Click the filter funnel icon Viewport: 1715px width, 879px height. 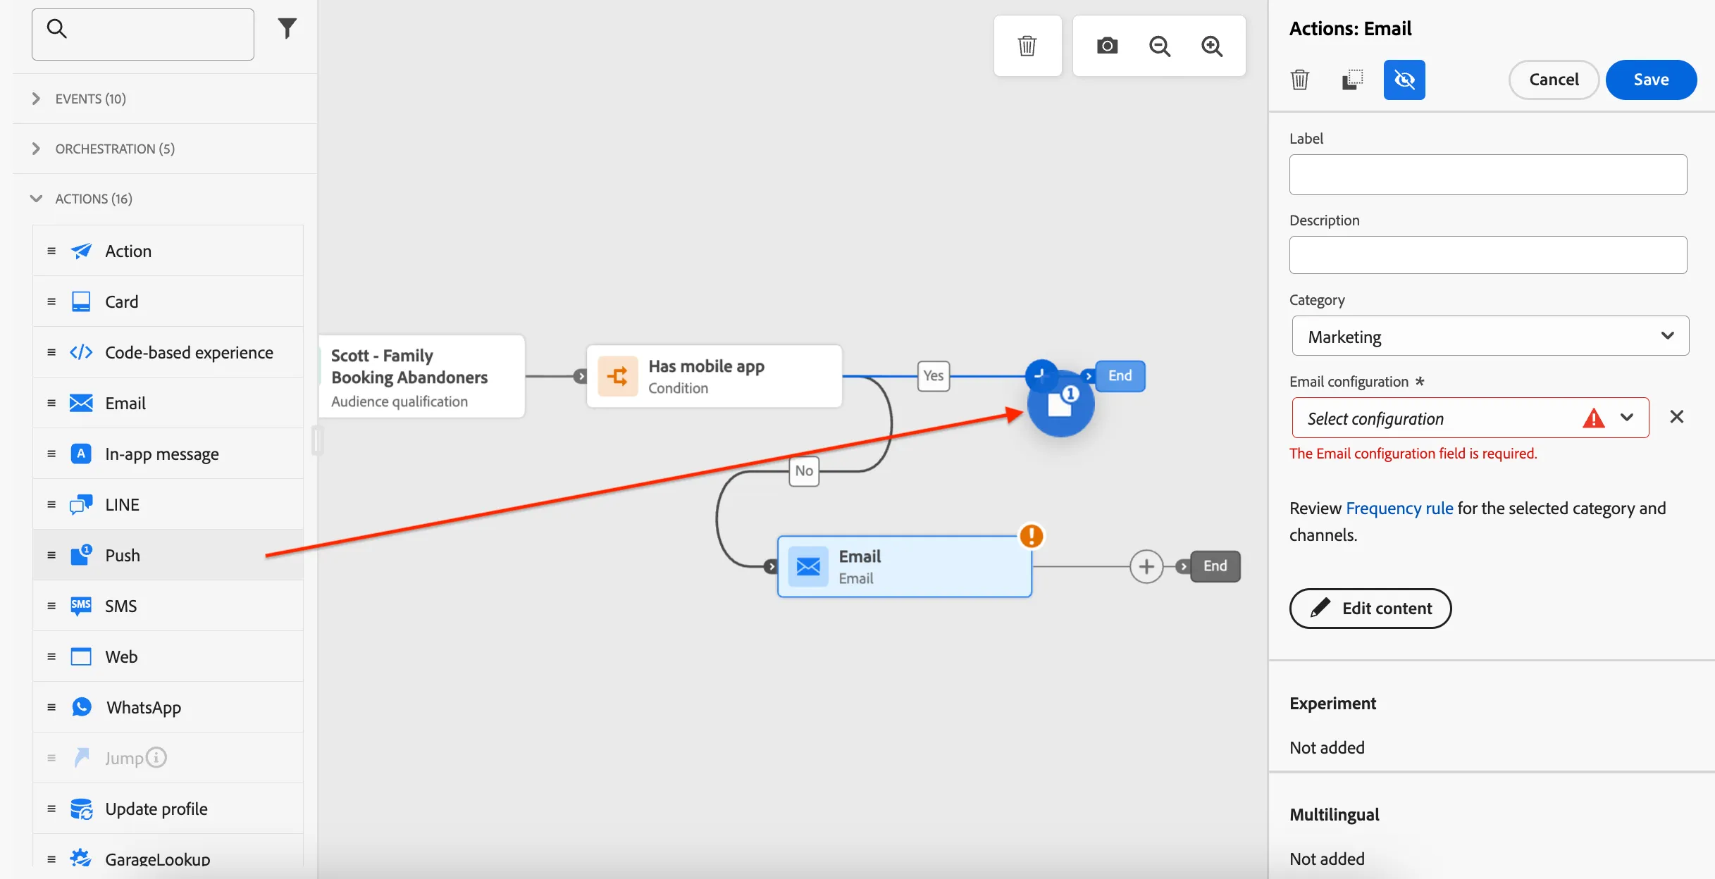point(287,29)
